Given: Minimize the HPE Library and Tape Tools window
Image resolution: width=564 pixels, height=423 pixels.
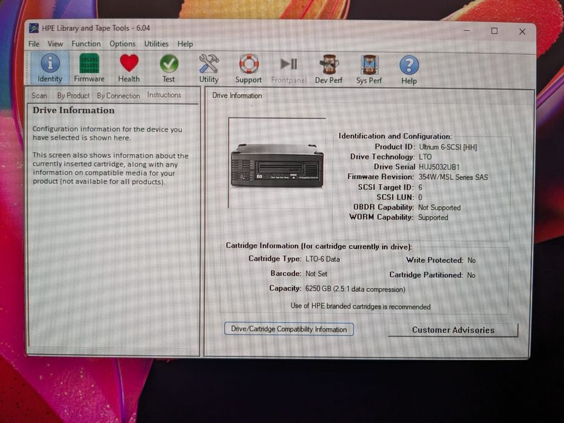Looking at the screenshot, I should [467, 31].
